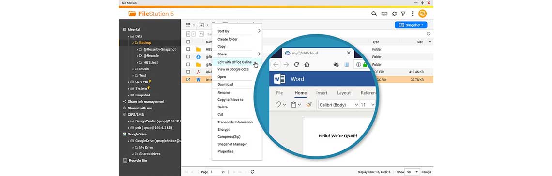Click the favorites heart icon
The image size is (552, 176).
coord(429,34)
